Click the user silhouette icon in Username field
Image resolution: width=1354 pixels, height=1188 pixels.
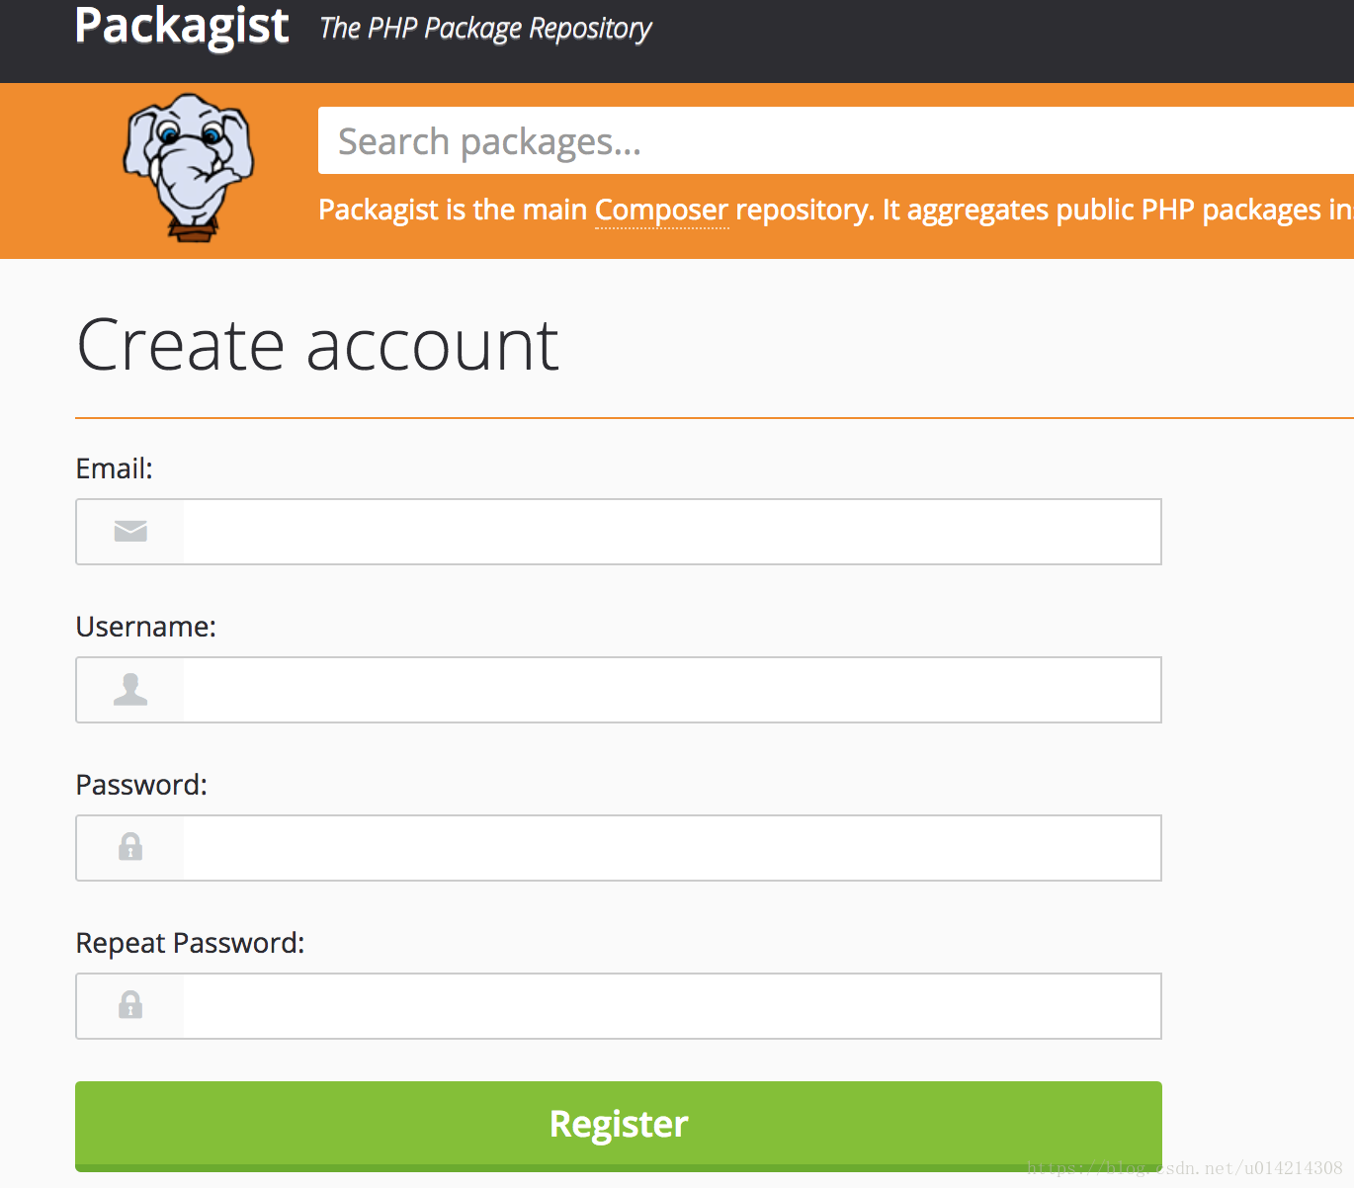coord(130,689)
